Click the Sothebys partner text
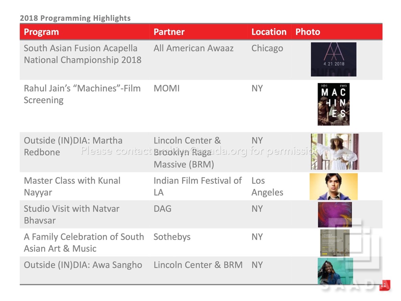Image resolution: width=401 pixels, height=301 pixels. [172, 237]
